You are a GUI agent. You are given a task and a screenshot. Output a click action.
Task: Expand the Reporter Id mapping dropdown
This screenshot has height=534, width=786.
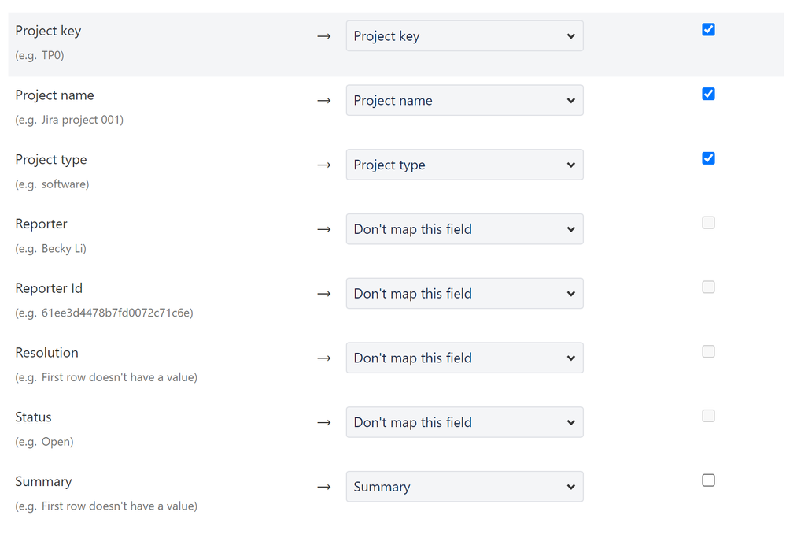pyautogui.click(x=464, y=294)
